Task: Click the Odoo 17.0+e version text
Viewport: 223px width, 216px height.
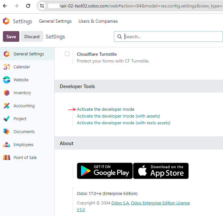Action: pos(107,194)
